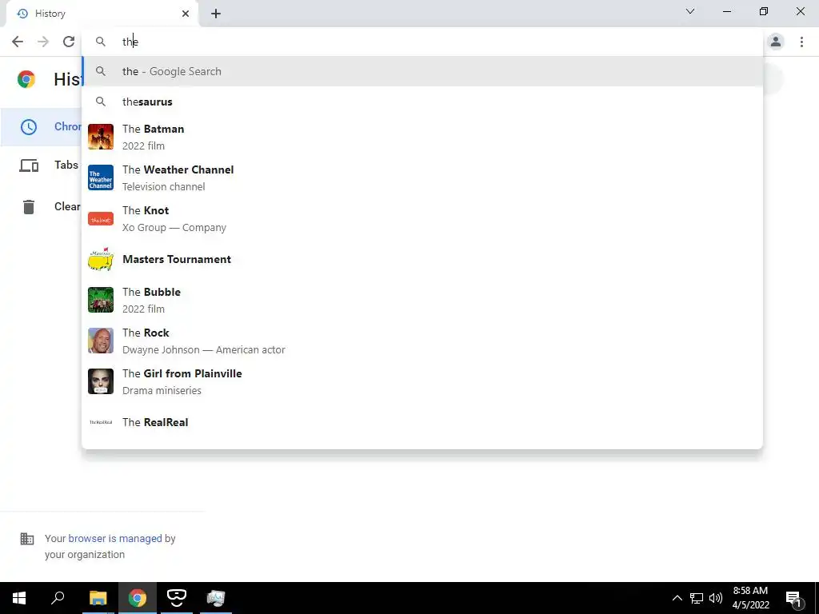Click The Girl from Plainville thumbnail

[x=101, y=381]
